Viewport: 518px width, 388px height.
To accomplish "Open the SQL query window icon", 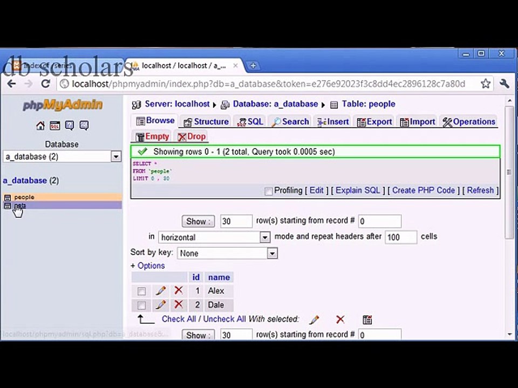I will tap(55, 126).
